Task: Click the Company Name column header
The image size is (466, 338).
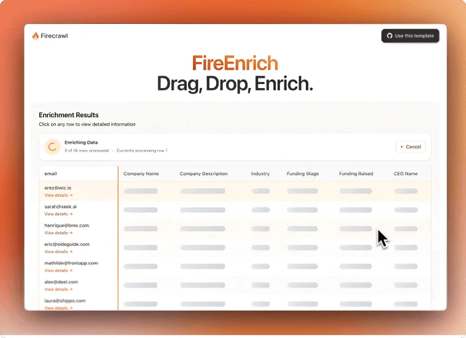Action: click(x=141, y=174)
